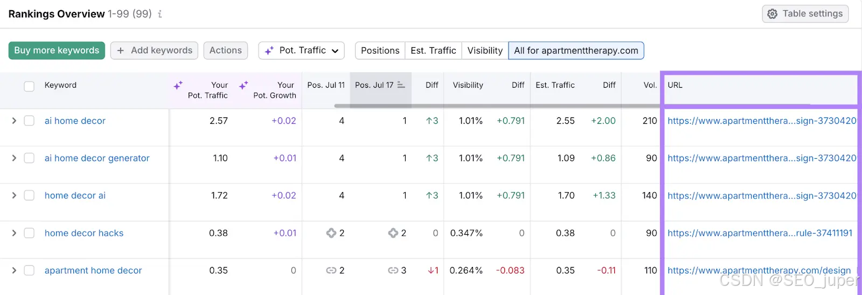The height and width of the screenshot is (295, 862).
Task: Open the apartment home decor keyword link
Action: click(x=93, y=270)
